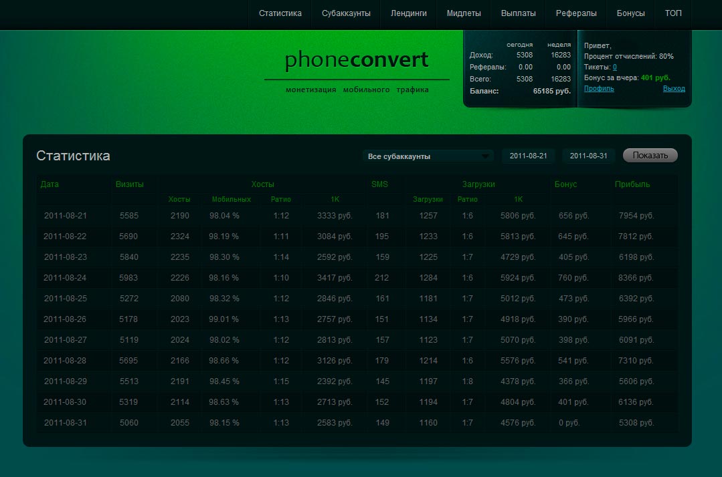
Task: Expand the Все субаккаунты dropdown
Action: (x=428, y=156)
